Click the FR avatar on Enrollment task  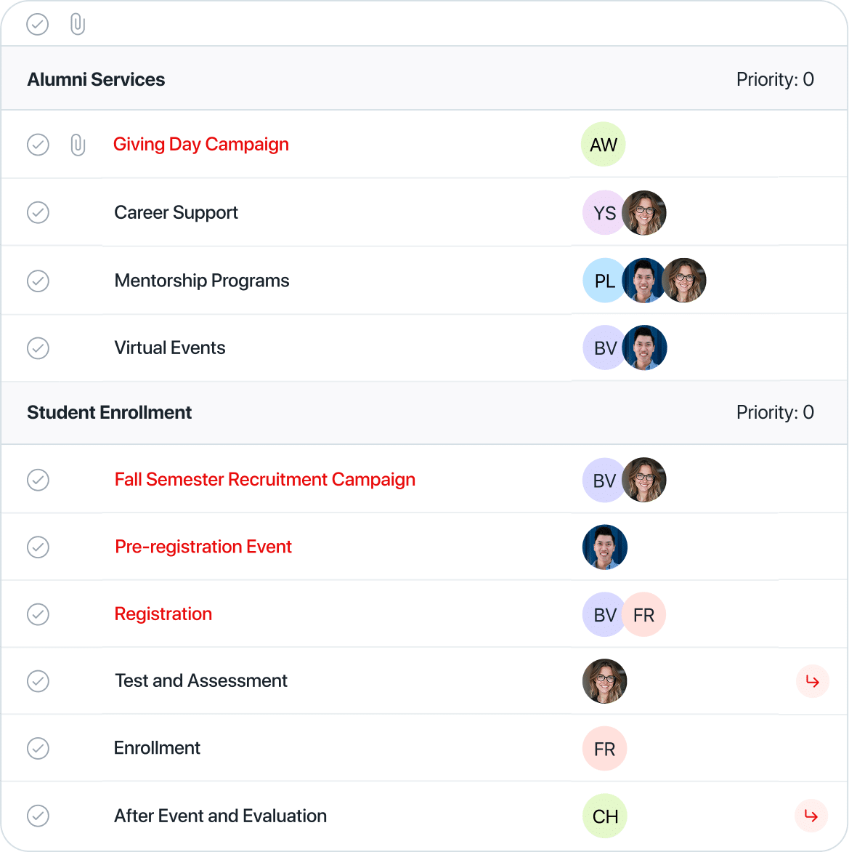click(x=605, y=748)
